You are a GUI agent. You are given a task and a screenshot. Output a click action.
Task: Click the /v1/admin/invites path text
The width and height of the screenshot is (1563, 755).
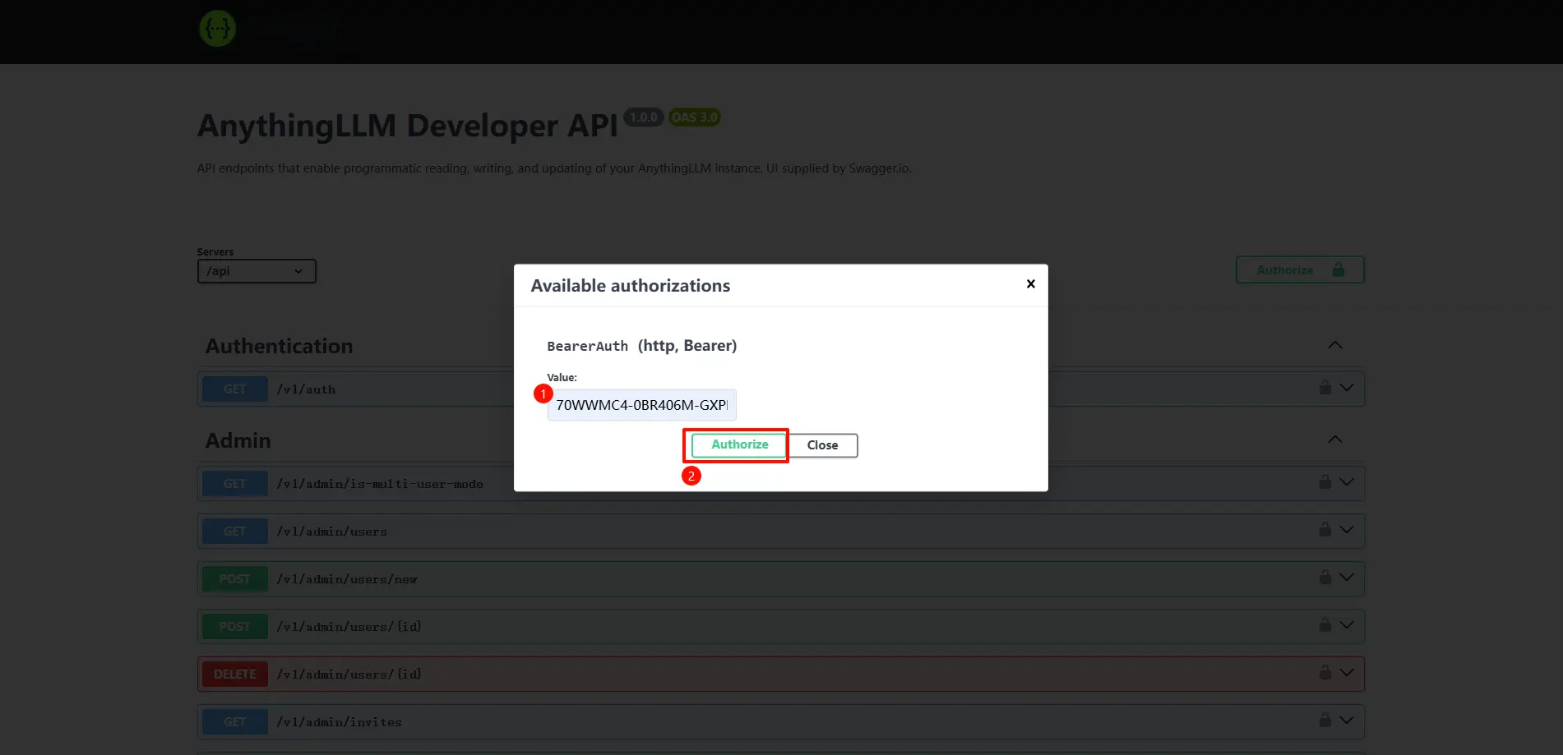click(x=340, y=722)
